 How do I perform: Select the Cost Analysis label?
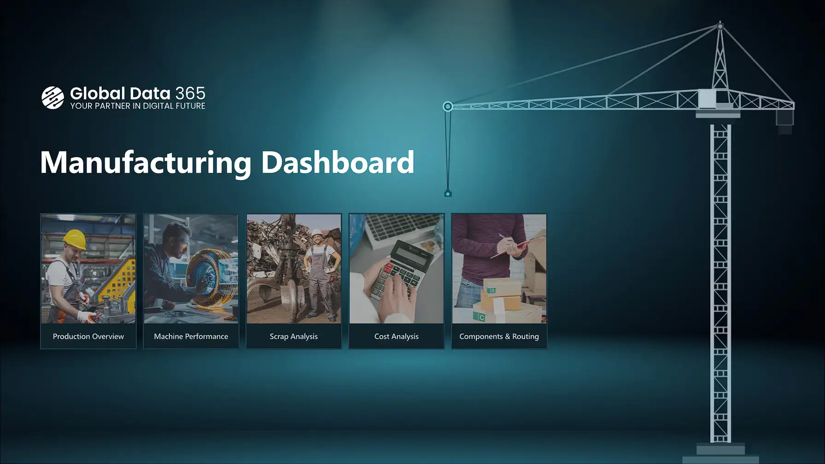397,336
